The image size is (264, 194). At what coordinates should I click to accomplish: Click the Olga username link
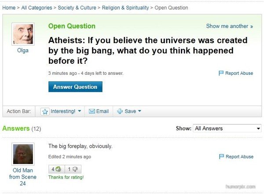coord(23,50)
